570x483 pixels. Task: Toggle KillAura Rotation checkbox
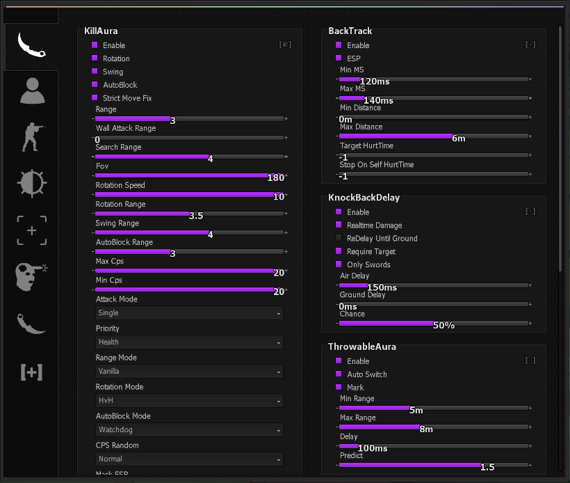tap(95, 58)
